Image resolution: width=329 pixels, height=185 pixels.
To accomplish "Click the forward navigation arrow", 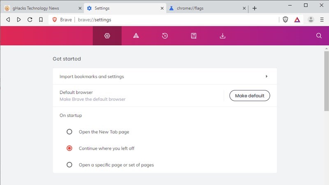I will [19, 20].
